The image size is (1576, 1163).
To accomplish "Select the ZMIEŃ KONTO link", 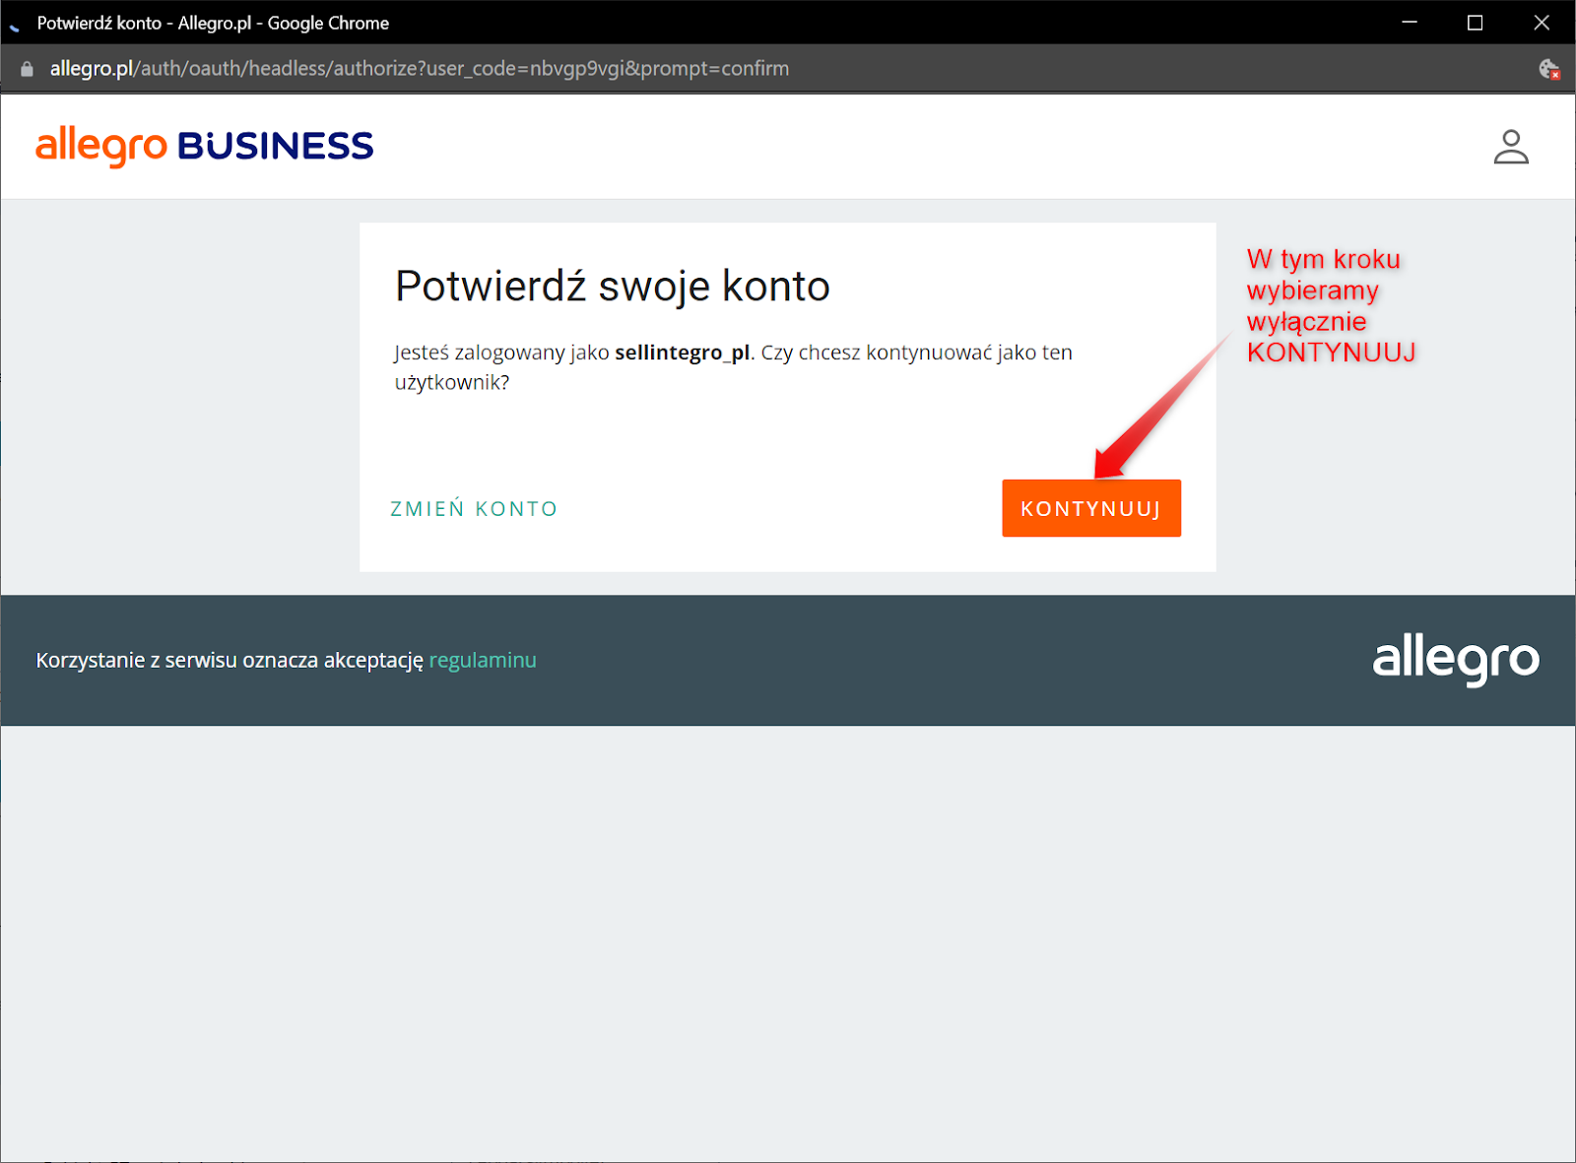I will coord(474,509).
